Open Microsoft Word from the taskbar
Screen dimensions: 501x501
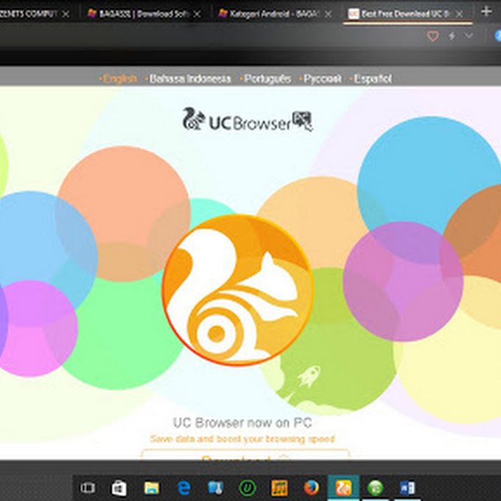point(407,488)
